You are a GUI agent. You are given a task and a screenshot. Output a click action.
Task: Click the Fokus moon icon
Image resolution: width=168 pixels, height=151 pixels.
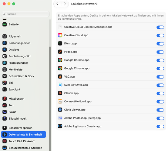(x=5, y=112)
